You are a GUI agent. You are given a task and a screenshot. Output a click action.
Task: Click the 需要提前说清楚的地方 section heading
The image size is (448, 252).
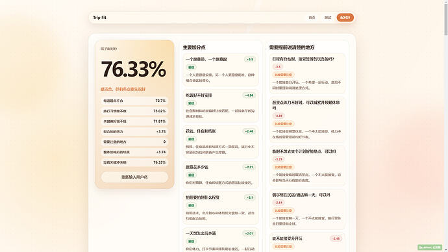point(292,47)
